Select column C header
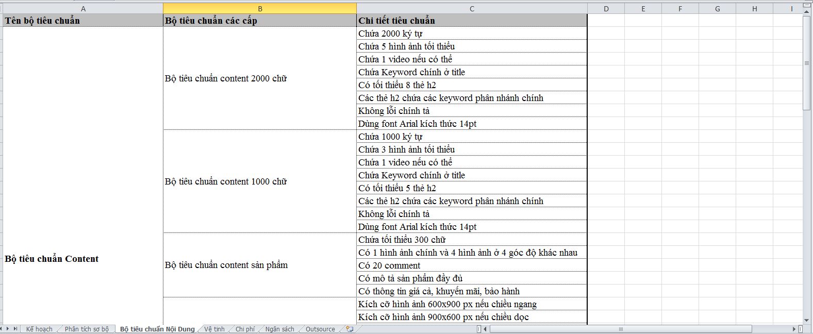The image size is (813, 334). (472, 9)
